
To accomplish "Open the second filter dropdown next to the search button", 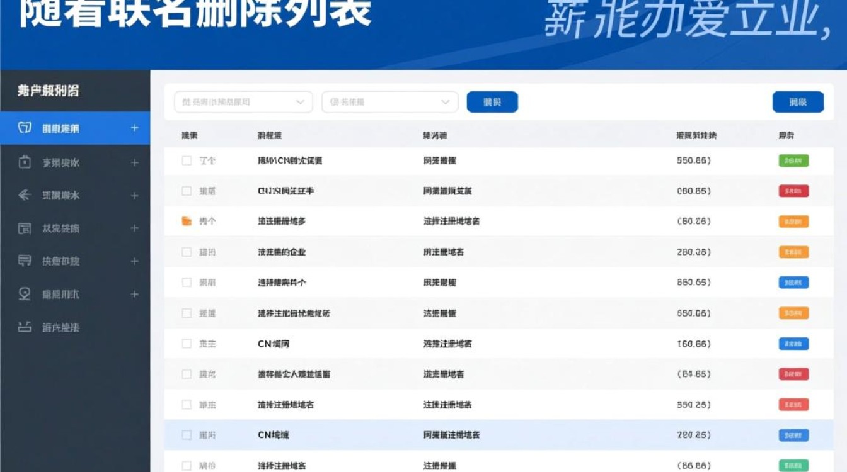I will (389, 101).
